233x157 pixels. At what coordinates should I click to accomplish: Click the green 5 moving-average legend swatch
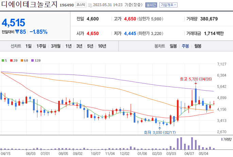pos(3,60)
